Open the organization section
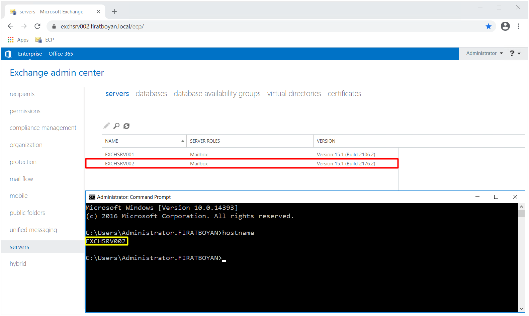Screen dimensions: 529x316 pyautogui.click(x=26, y=145)
